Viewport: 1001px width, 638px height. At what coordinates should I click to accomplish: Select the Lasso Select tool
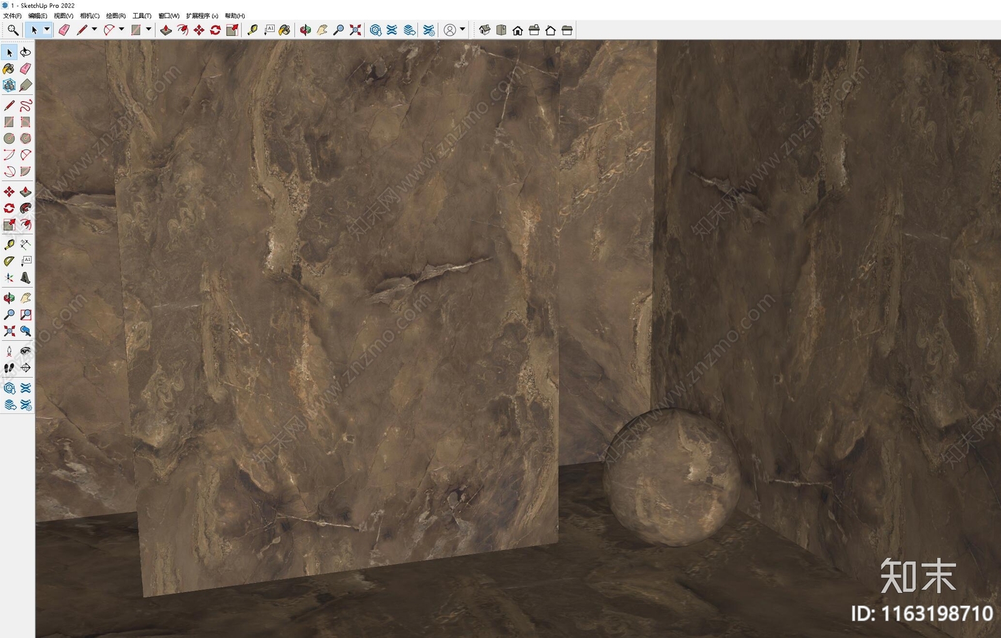(x=26, y=52)
